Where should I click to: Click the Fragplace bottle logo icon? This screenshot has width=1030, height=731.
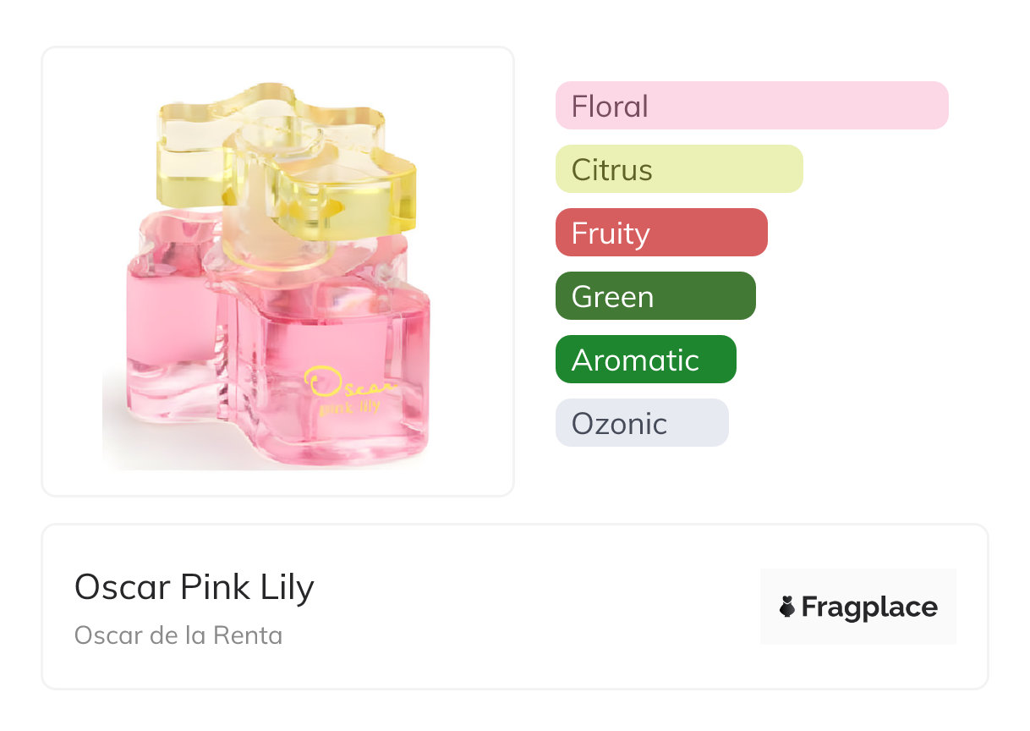coord(787,607)
